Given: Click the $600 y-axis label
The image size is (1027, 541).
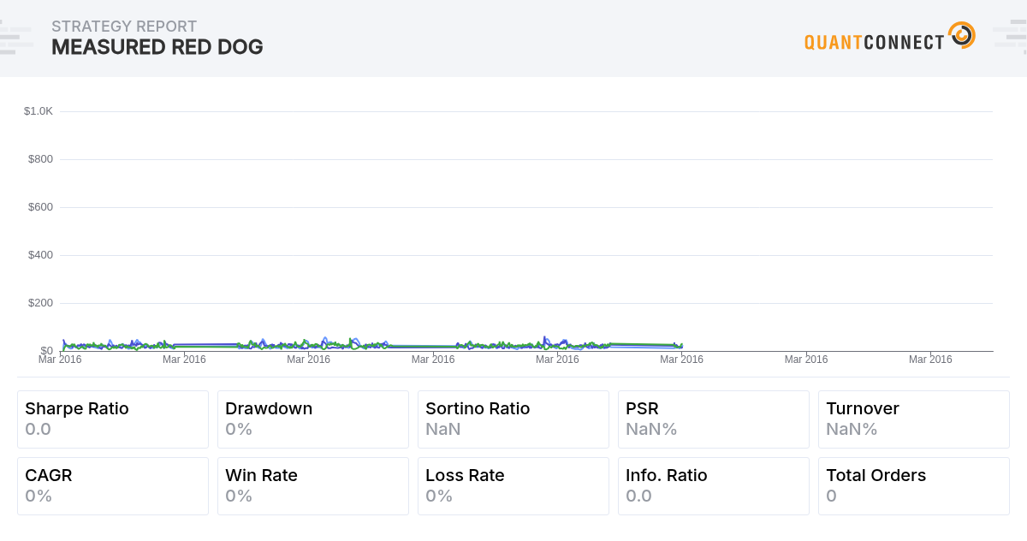Looking at the screenshot, I should [x=40, y=207].
